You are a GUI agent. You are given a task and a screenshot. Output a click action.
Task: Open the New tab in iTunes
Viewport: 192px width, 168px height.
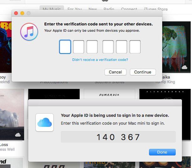click(93, 9)
